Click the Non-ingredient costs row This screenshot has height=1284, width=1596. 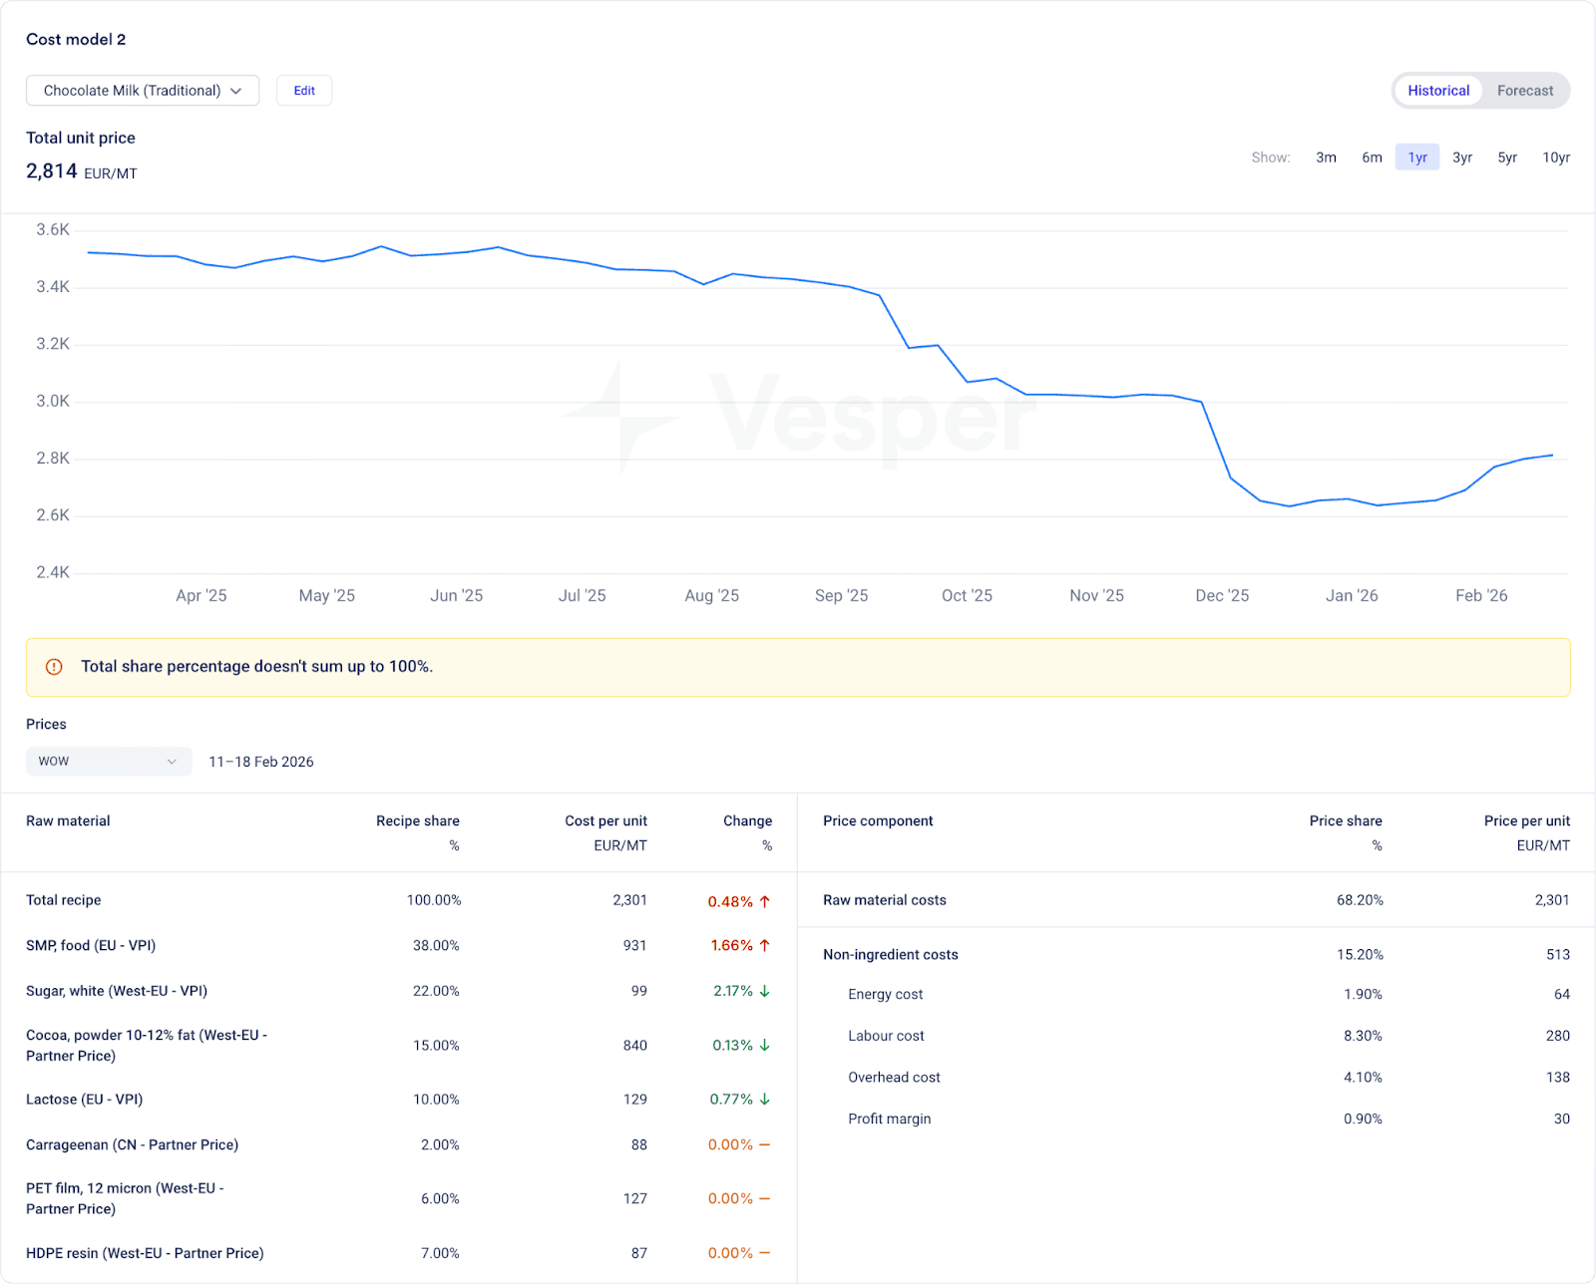pyautogui.click(x=891, y=955)
